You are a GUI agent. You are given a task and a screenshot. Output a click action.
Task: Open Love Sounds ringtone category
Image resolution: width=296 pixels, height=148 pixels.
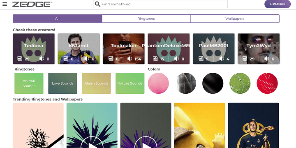tap(62, 83)
